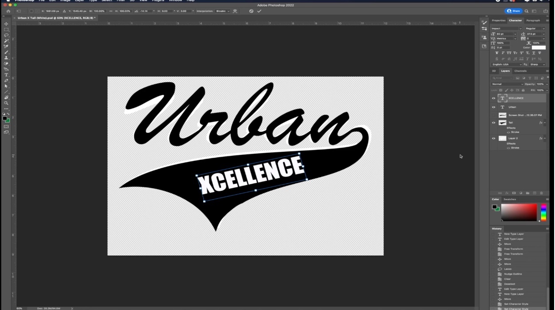Toggle Stroke effect visibility under Tail
The height and width of the screenshot is (310, 555).
[x=508, y=132]
